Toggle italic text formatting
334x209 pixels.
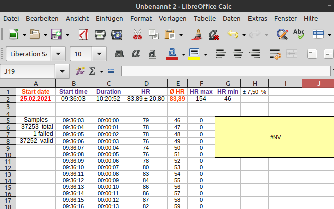[136, 54]
